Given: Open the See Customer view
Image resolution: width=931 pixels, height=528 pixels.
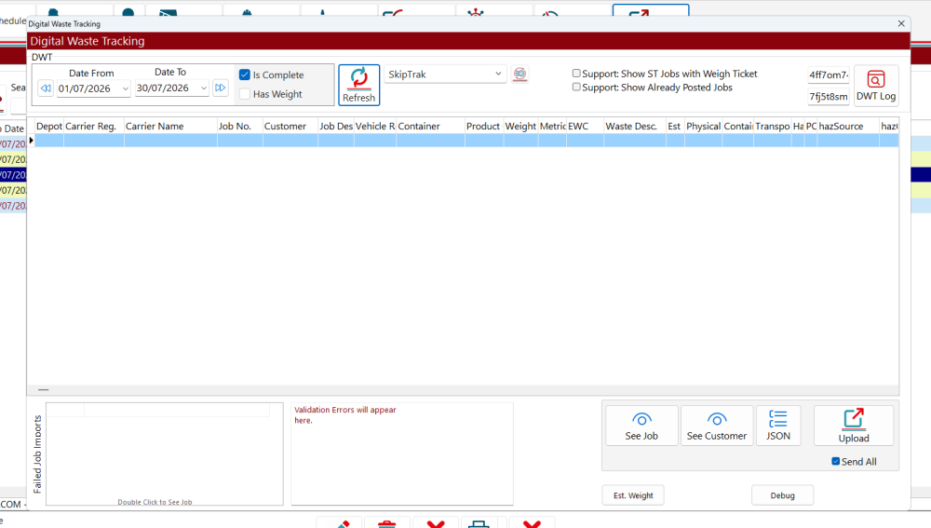Looking at the screenshot, I should click(717, 426).
